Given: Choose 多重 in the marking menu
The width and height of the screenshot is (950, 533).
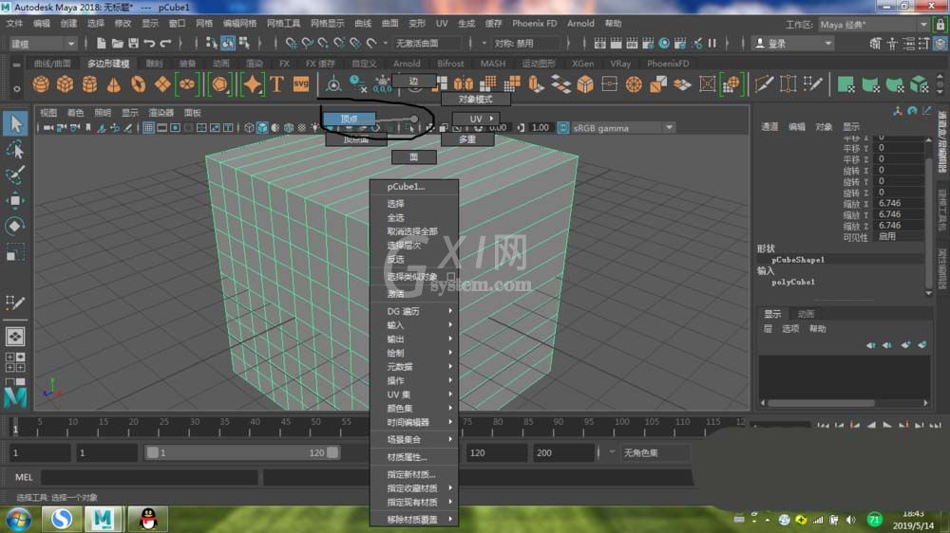Looking at the screenshot, I should [x=467, y=139].
